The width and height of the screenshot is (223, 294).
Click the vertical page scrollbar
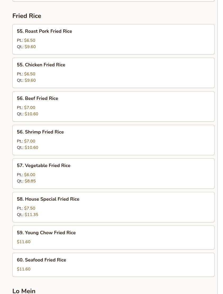pyautogui.click(x=220, y=147)
